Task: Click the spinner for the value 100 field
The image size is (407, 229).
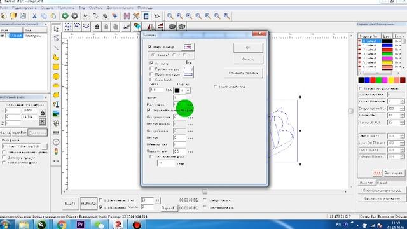Action: [x=402, y=142]
